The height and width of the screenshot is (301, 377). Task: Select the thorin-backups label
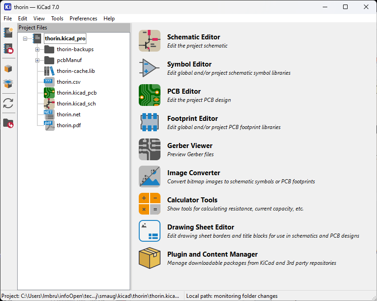75,49
